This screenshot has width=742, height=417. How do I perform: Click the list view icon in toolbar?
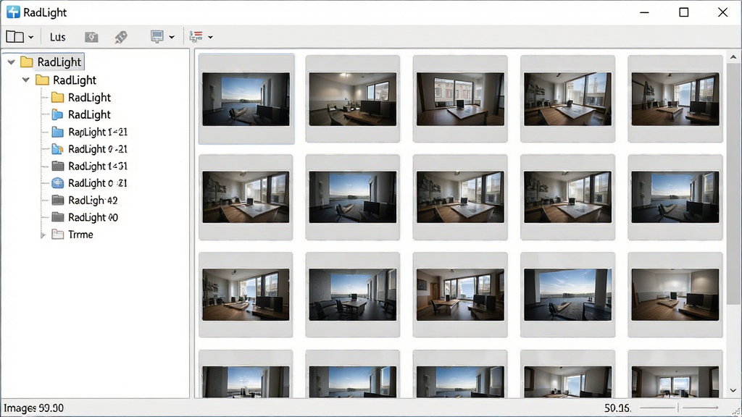[196, 37]
